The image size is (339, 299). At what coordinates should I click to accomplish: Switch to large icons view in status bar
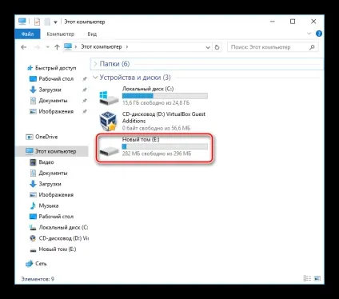point(317,278)
